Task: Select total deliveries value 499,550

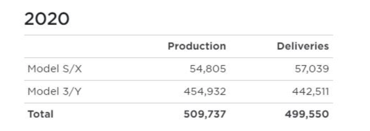Action: [307, 114]
